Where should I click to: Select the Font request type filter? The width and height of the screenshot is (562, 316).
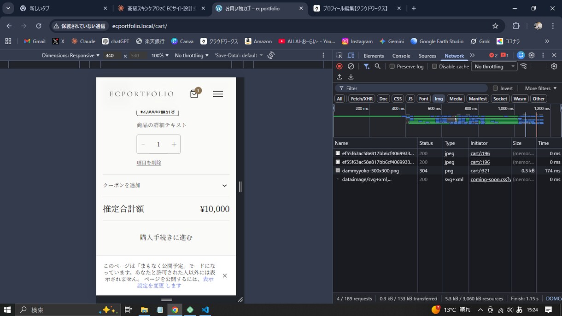pyautogui.click(x=423, y=99)
